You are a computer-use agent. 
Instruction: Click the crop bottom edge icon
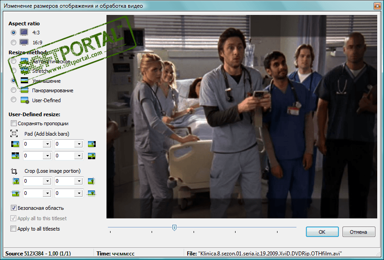91,193
